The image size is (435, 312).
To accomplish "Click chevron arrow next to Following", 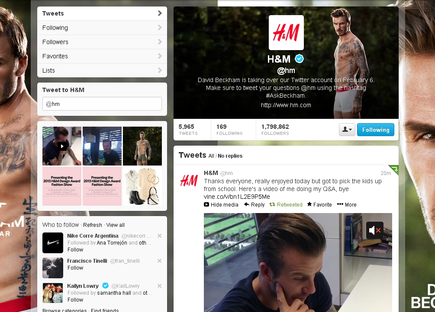I will (160, 27).
